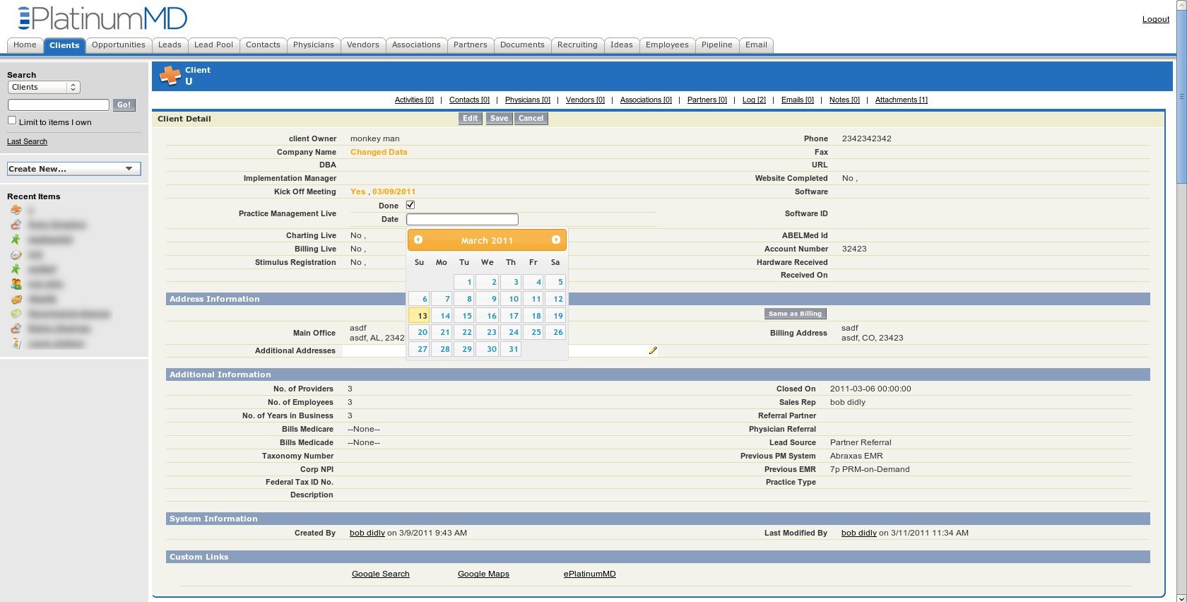Click the Kick Off Meeting value 03/09/2011
Image resolution: width=1187 pixels, height=602 pixels.
click(394, 192)
